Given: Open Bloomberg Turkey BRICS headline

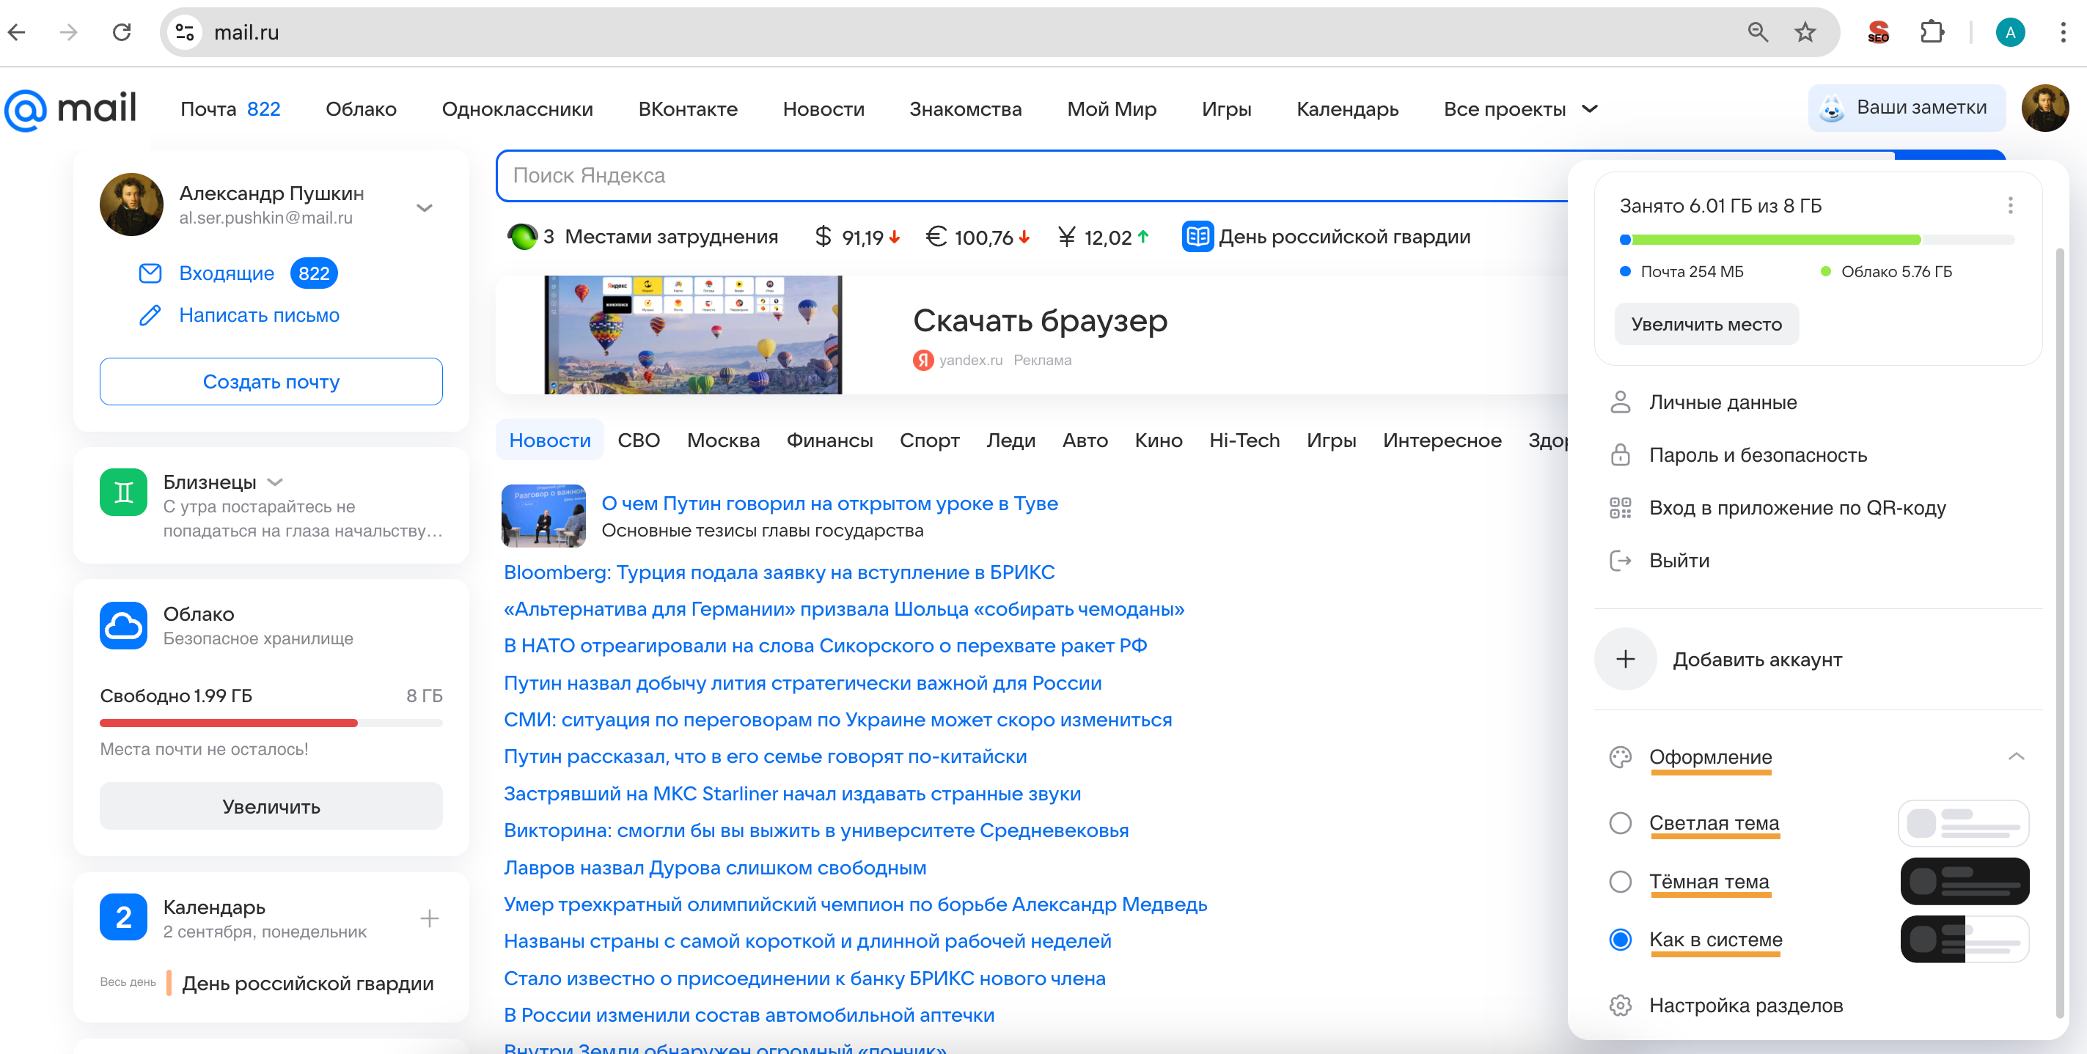Looking at the screenshot, I should click(780, 572).
